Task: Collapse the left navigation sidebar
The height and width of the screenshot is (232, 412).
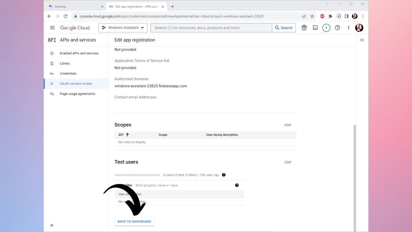Action: 51,225
